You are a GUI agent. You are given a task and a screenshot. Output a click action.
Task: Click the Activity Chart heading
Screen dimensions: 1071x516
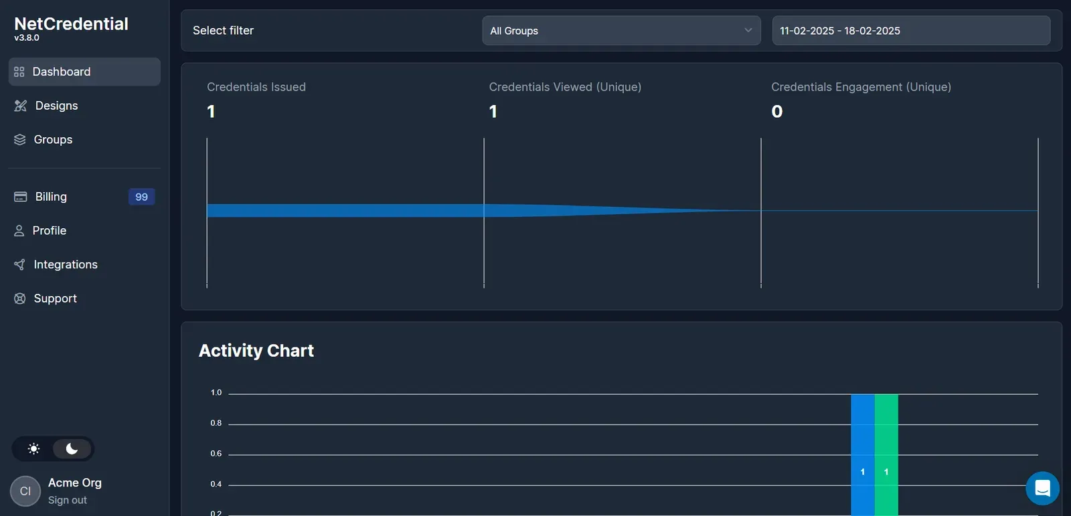click(256, 351)
